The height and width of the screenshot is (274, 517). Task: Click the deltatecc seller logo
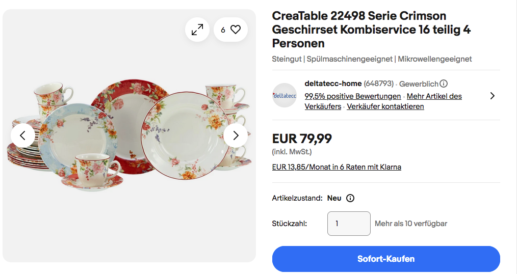pyautogui.click(x=285, y=95)
